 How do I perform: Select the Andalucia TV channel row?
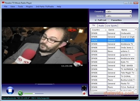tap(112, 44)
